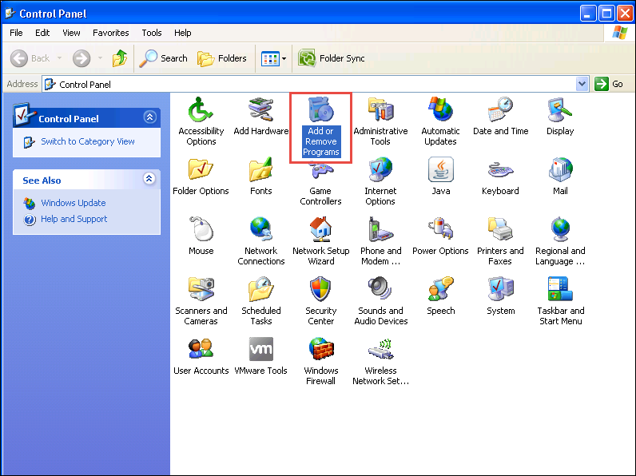The image size is (636, 476).
Task: Open the Security Center icon
Action: pyautogui.click(x=320, y=290)
